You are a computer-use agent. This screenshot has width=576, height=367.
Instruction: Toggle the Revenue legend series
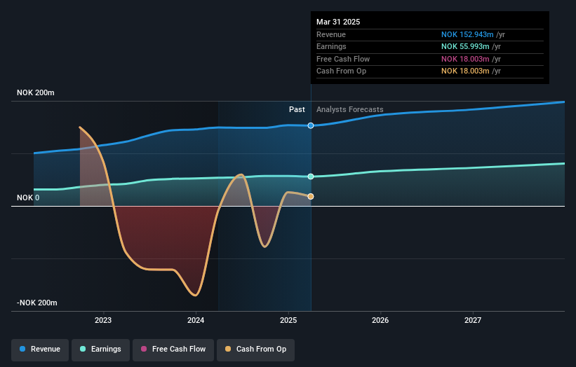pos(40,349)
